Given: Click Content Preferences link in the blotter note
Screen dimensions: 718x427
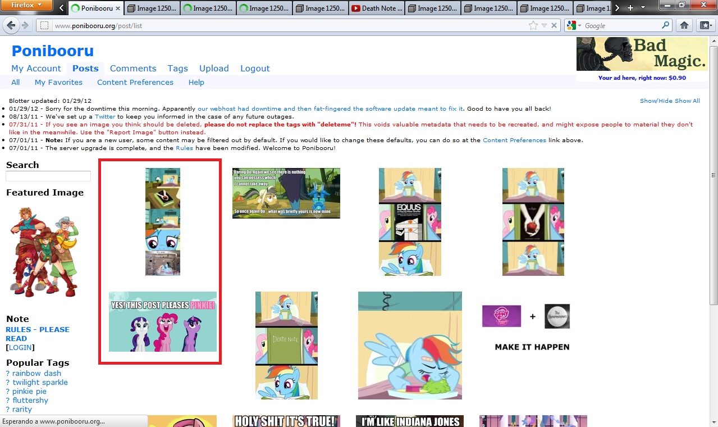Looking at the screenshot, I should 514,140.
